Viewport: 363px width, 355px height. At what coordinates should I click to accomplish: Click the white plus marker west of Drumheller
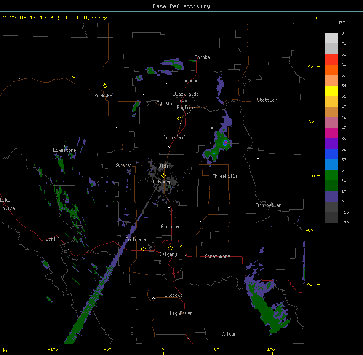tap(258, 158)
